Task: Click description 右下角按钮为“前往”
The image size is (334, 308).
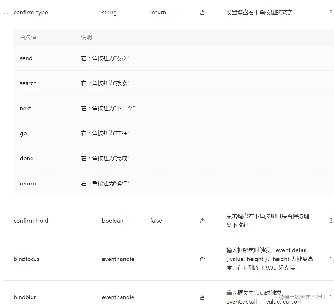Action: coord(105,133)
